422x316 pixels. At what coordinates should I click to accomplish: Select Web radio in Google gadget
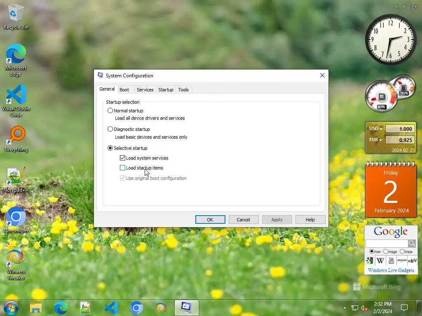point(372,251)
